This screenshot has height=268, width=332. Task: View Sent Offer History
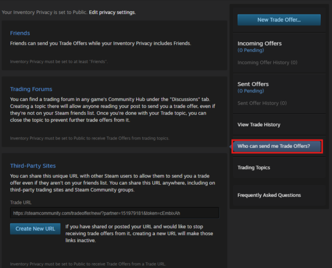tap(262, 103)
